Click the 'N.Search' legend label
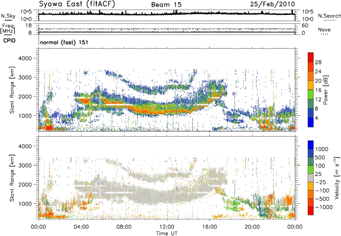Screen dimensions: 341x236 click(329, 16)
